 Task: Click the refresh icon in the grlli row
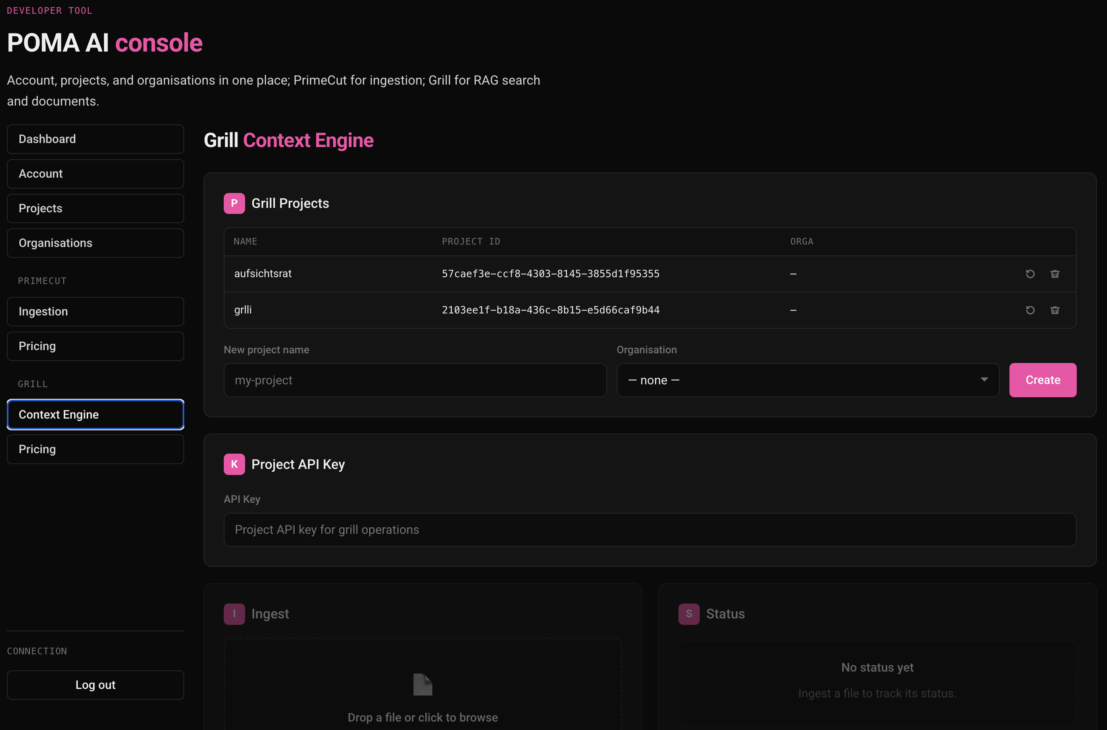click(x=1030, y=310)
